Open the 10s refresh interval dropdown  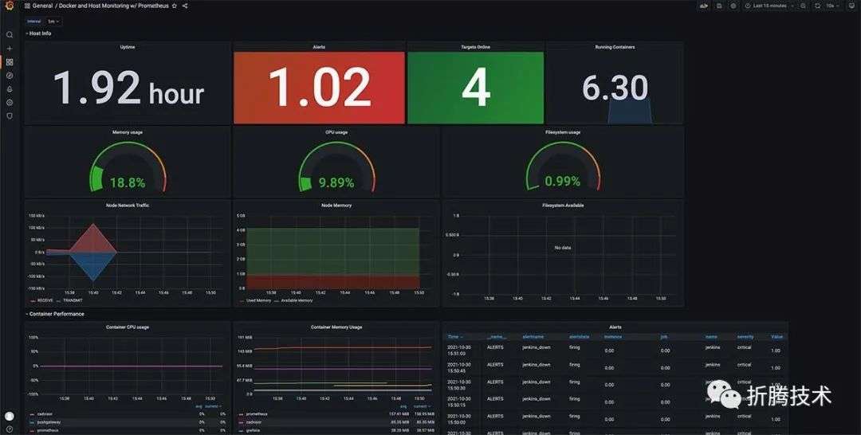[x=832, y=6]
